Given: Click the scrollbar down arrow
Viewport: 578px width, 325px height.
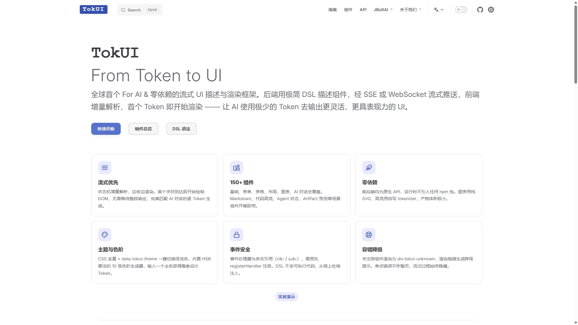Looking at the screenshot, I should point(576,323).
